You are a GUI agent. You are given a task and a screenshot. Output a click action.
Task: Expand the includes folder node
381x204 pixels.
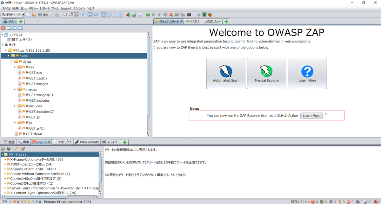pos(15,106)
